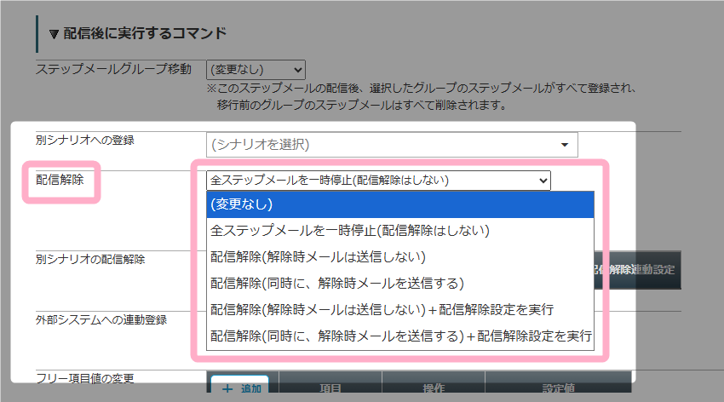The width and height of the screenshot is (724, 402).
Task: Select the (変更なし) option in the open list
Action: (399, 204)
